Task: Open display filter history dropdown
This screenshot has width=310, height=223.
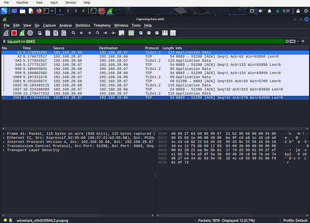Action: tap(298, 41)
